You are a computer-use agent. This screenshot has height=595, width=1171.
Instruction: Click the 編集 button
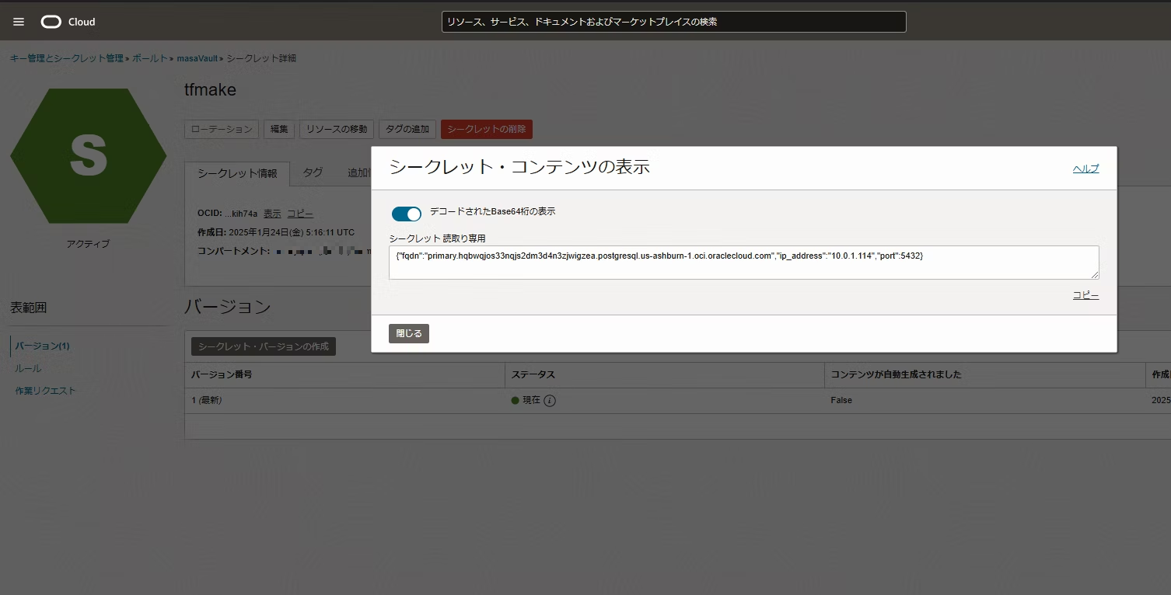279,129
